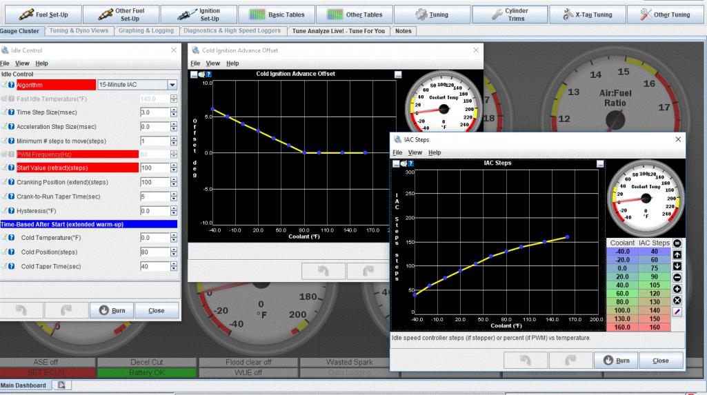The image size is (707, 395).
Task: Click Close button in Idle Control window
Action: point(157,310)
